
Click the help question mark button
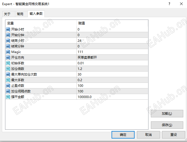(x=169, y=4)
